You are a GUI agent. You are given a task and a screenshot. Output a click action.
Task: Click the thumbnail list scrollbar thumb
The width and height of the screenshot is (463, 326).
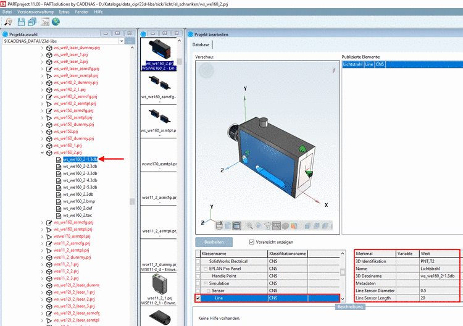180,61
